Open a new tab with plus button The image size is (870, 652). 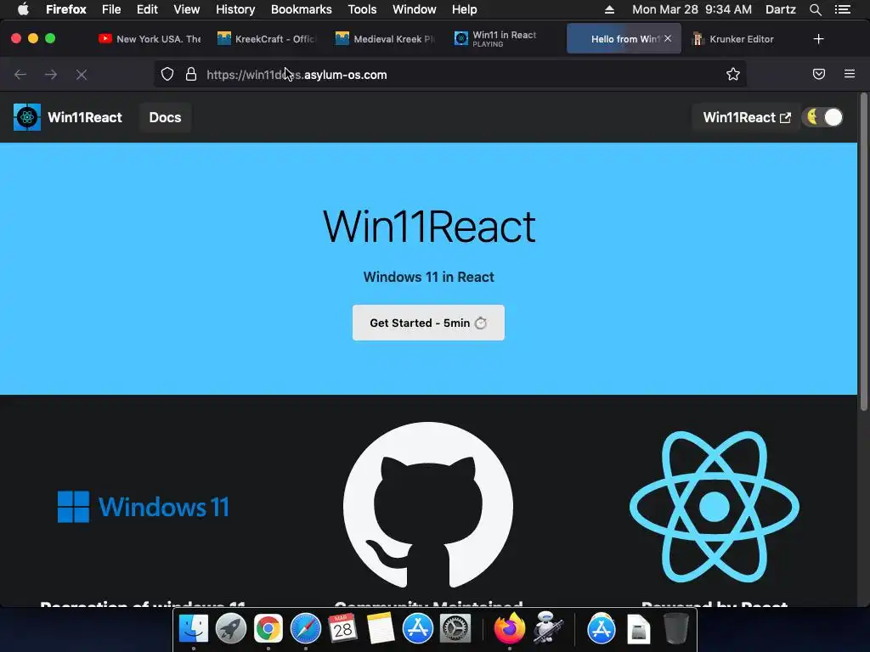818,39
